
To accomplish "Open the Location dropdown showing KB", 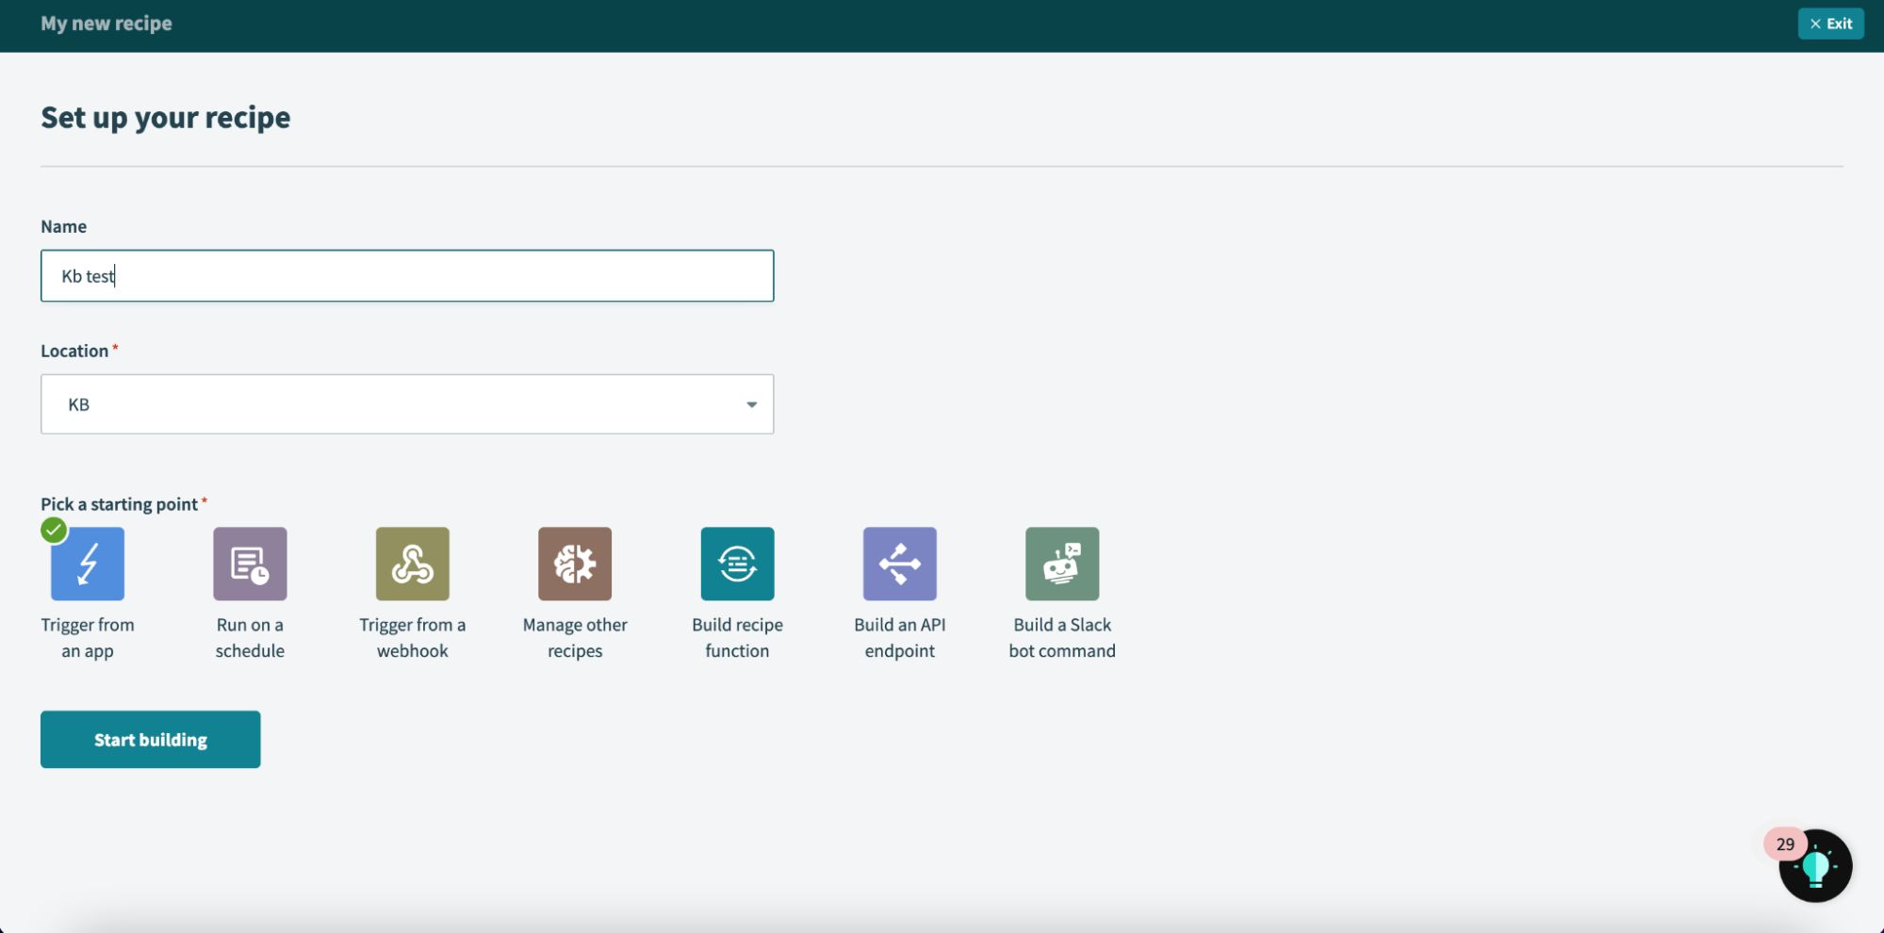I will 407,404.
